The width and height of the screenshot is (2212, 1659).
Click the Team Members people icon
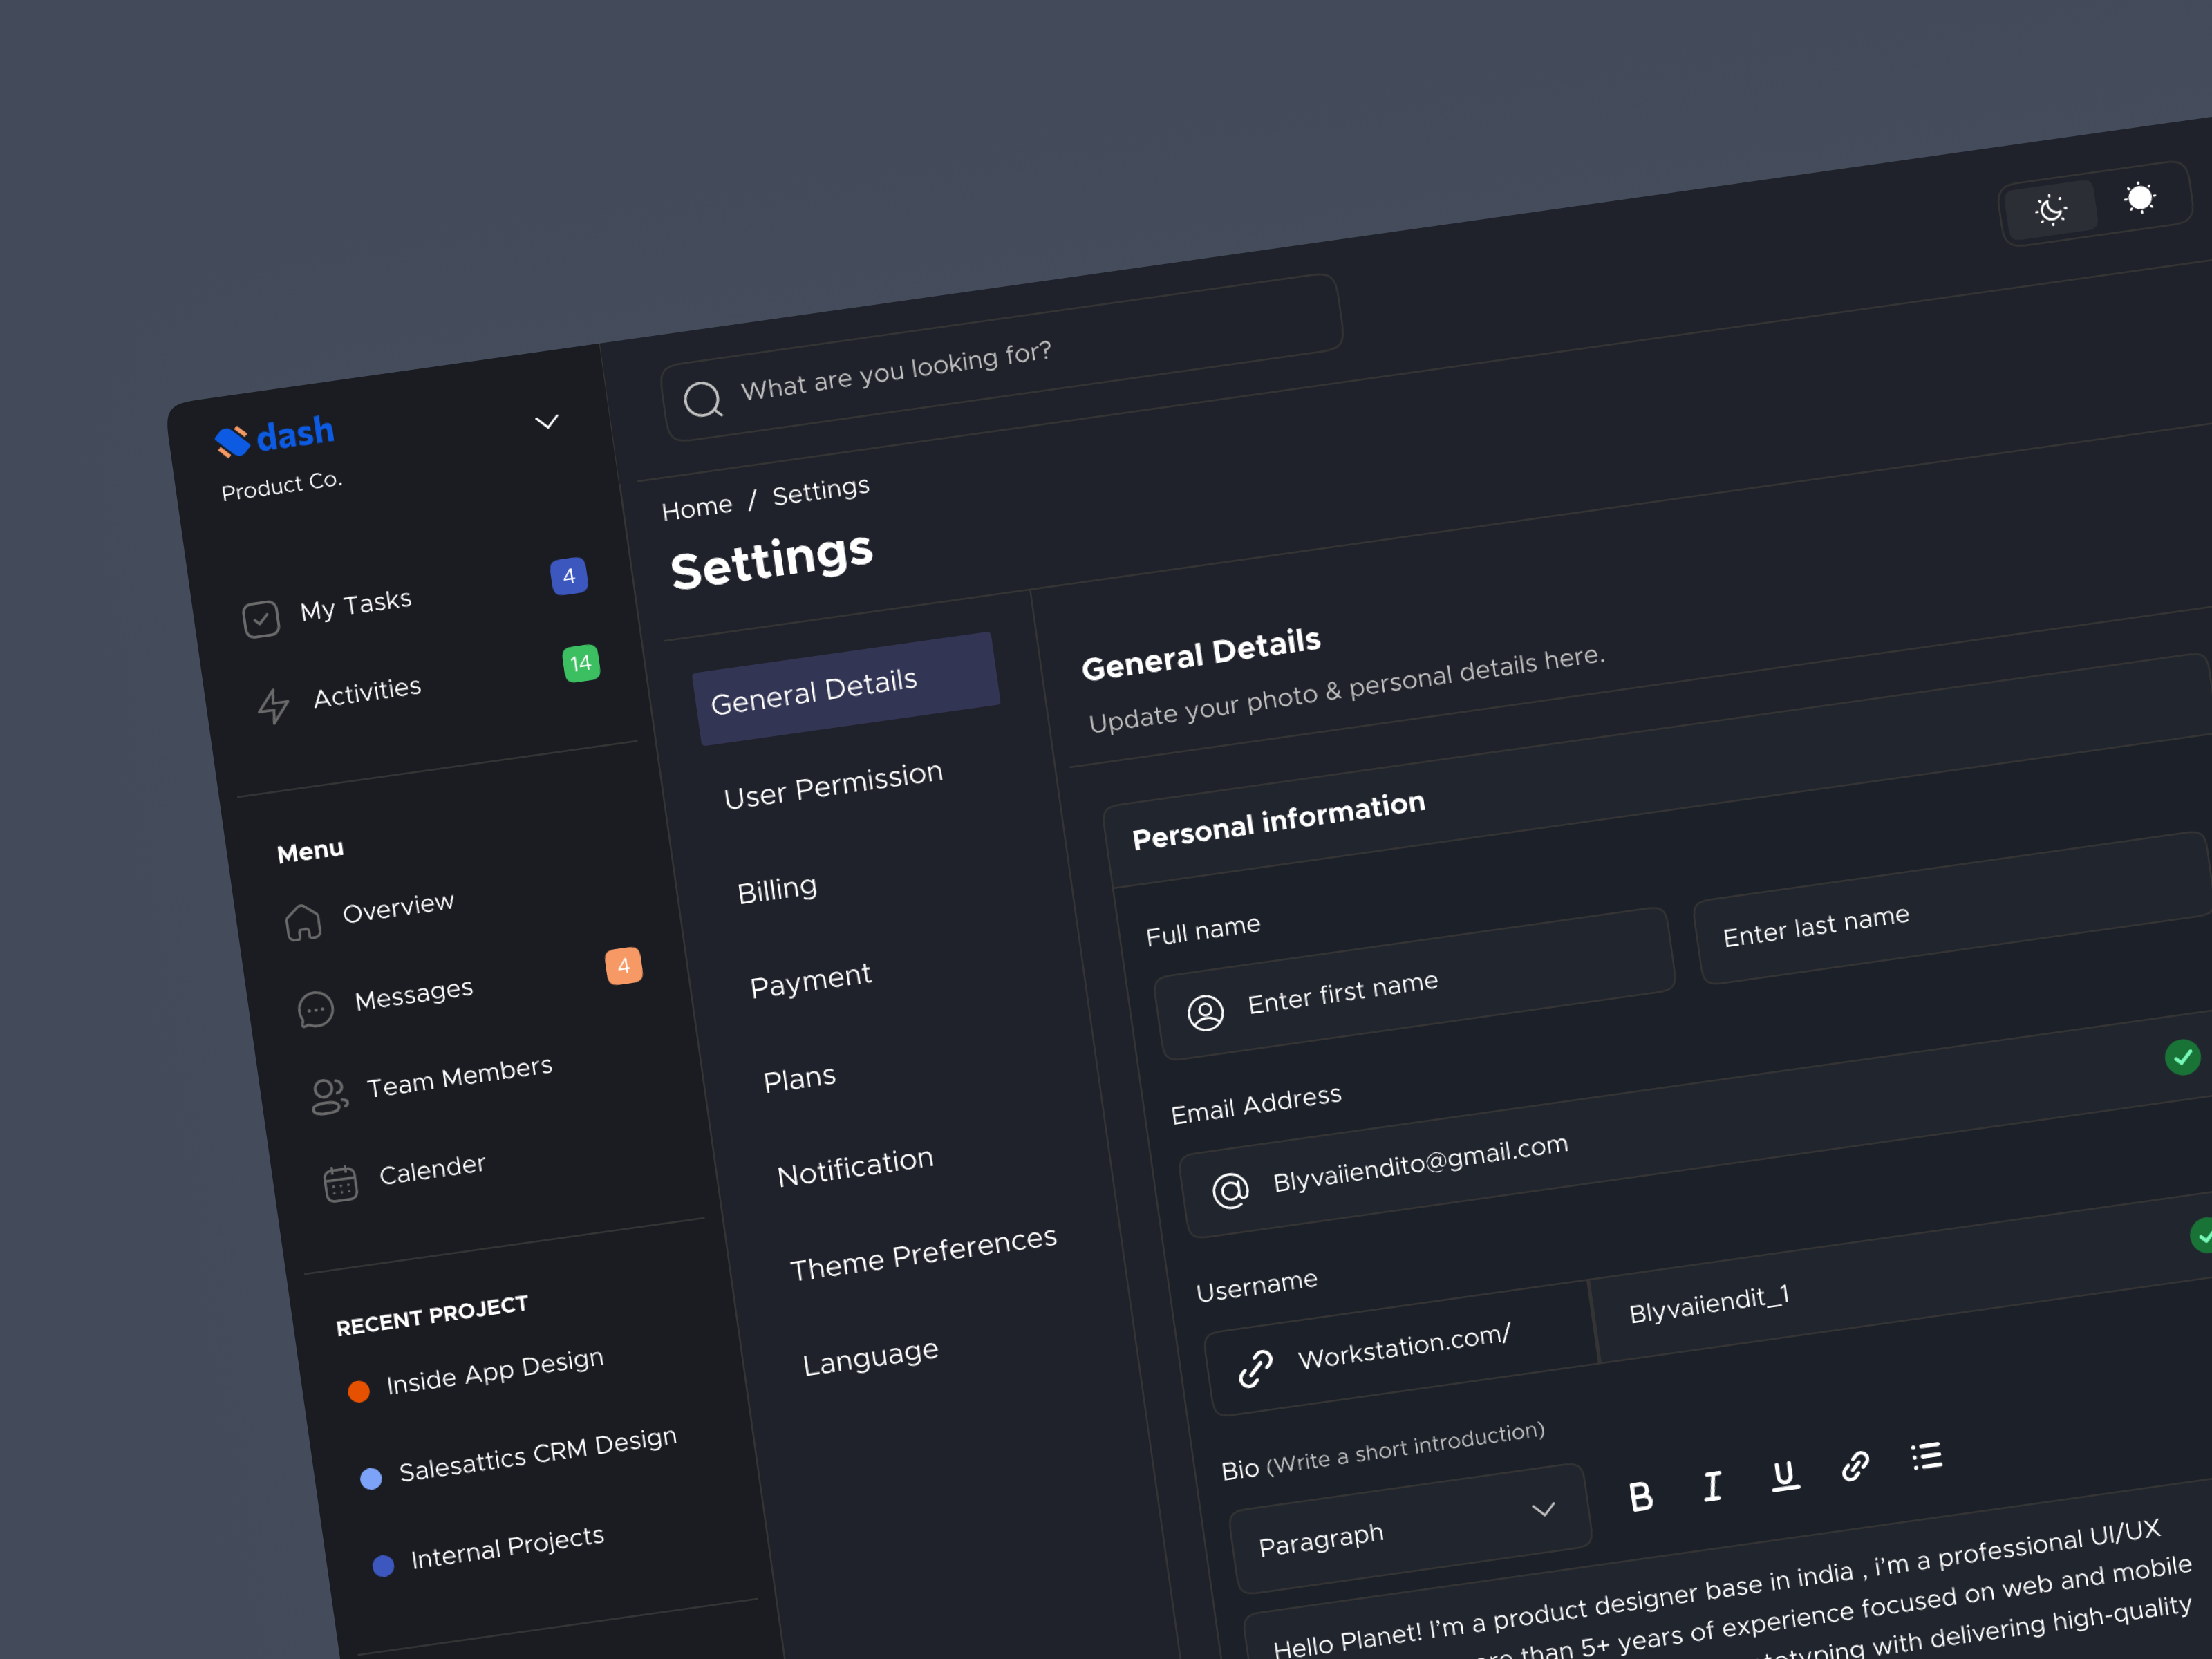tap(329, 1097)
